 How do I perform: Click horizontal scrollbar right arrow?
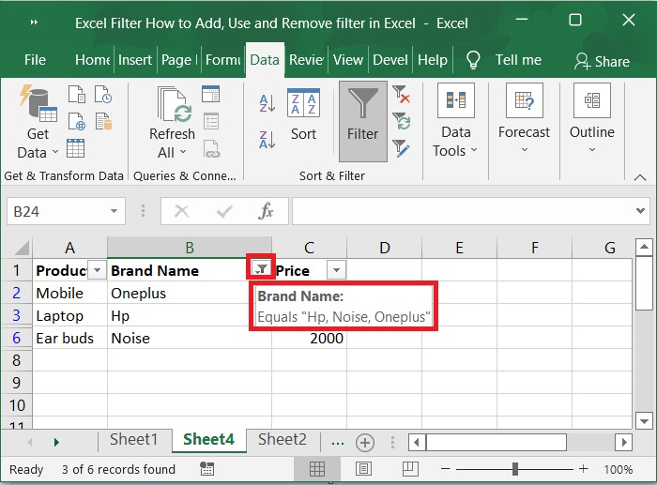tap(624, 442)
